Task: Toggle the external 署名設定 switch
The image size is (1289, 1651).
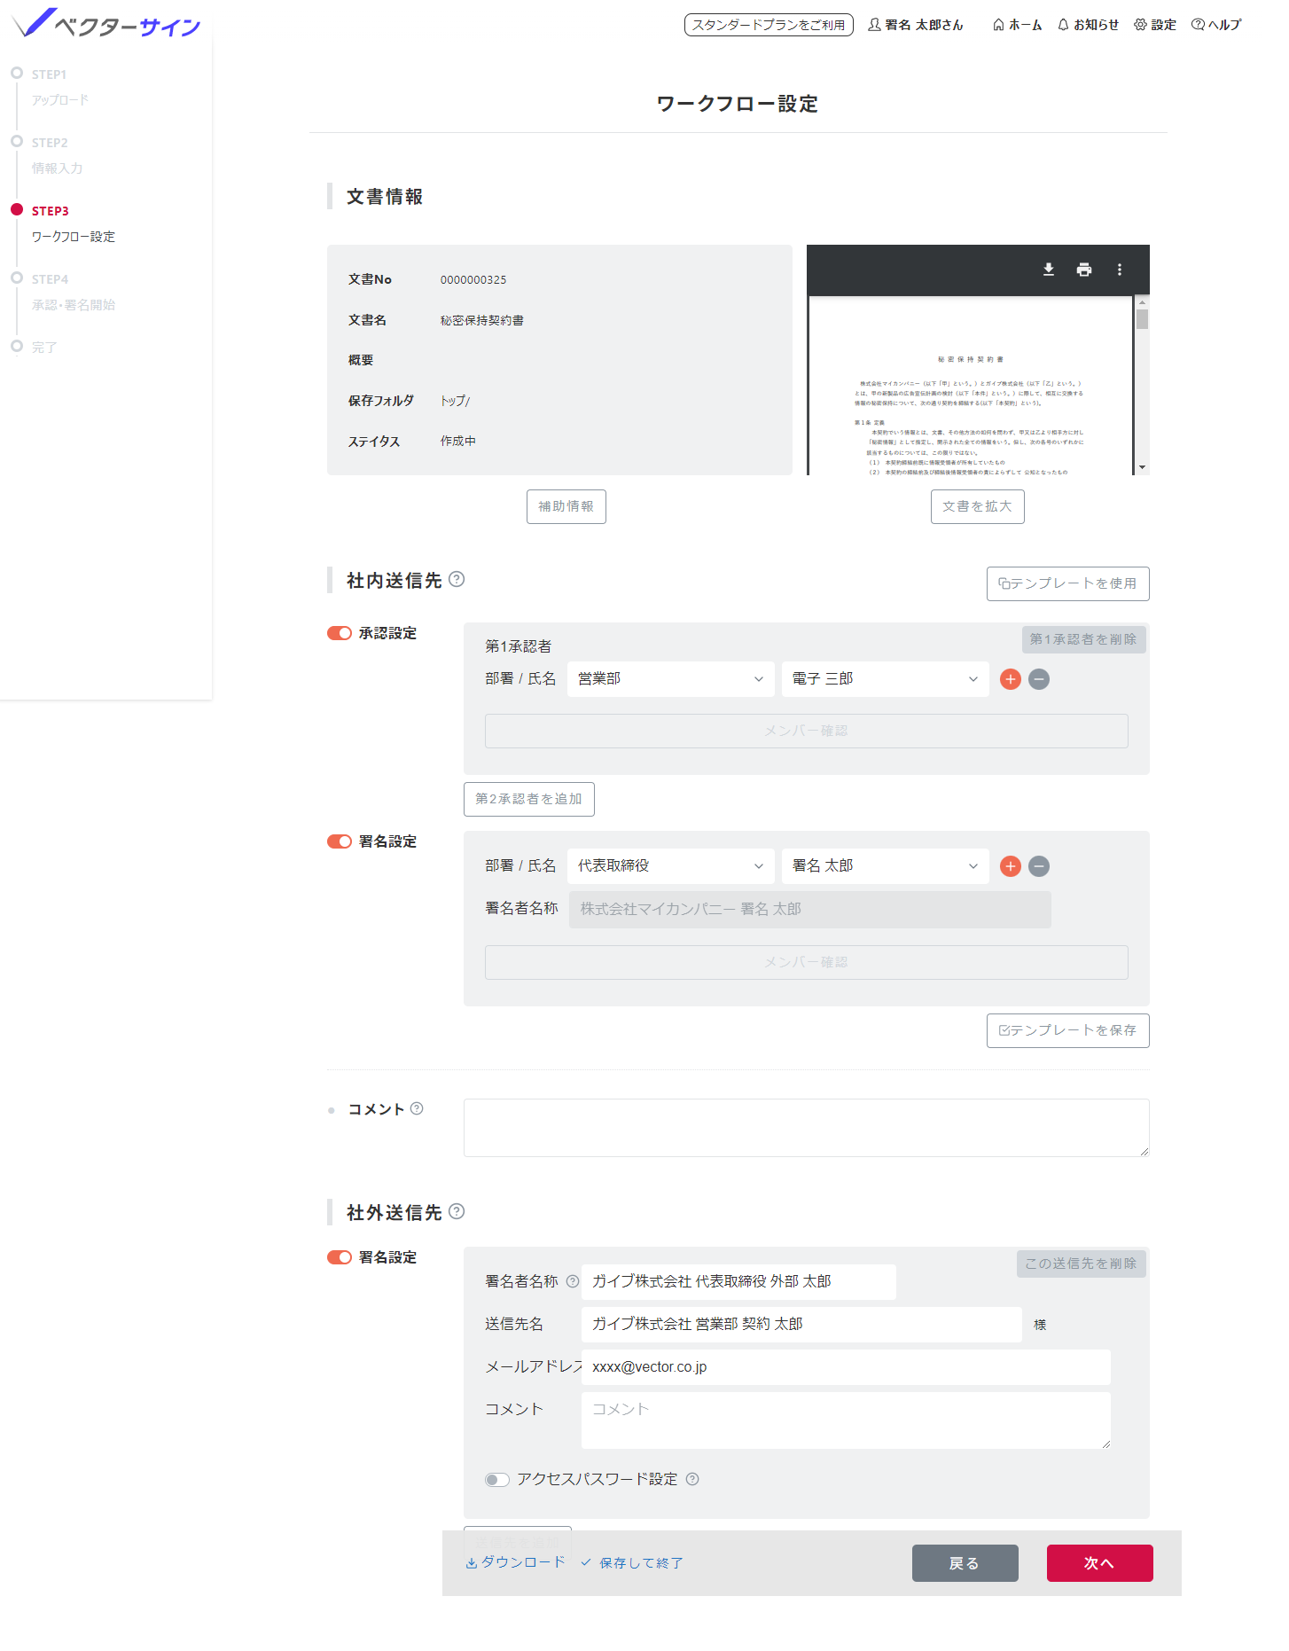Action: click(x=340, y=1257)
